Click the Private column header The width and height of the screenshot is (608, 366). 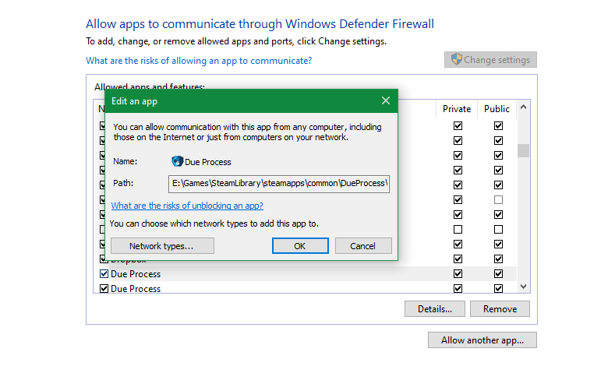click(457, 109)
